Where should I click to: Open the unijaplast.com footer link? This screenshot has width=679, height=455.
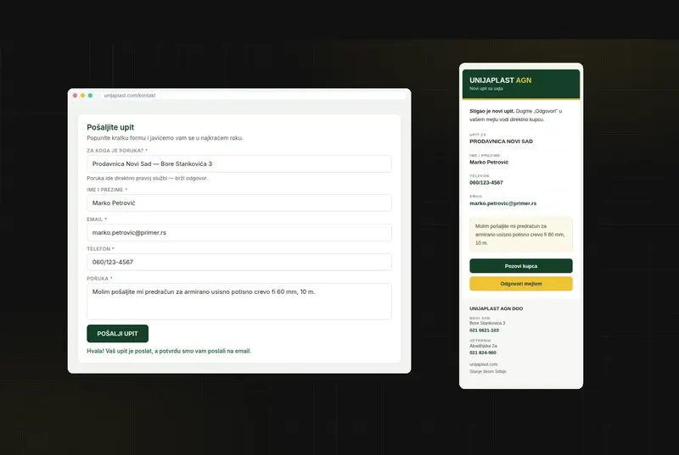point(484,364)
